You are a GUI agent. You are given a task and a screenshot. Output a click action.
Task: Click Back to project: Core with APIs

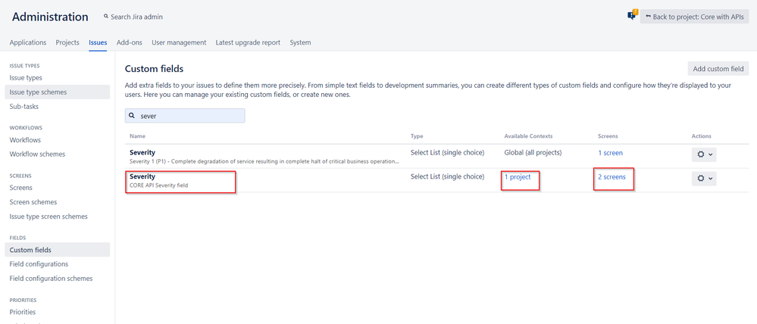pyautogui.click(x=694, y=17)
